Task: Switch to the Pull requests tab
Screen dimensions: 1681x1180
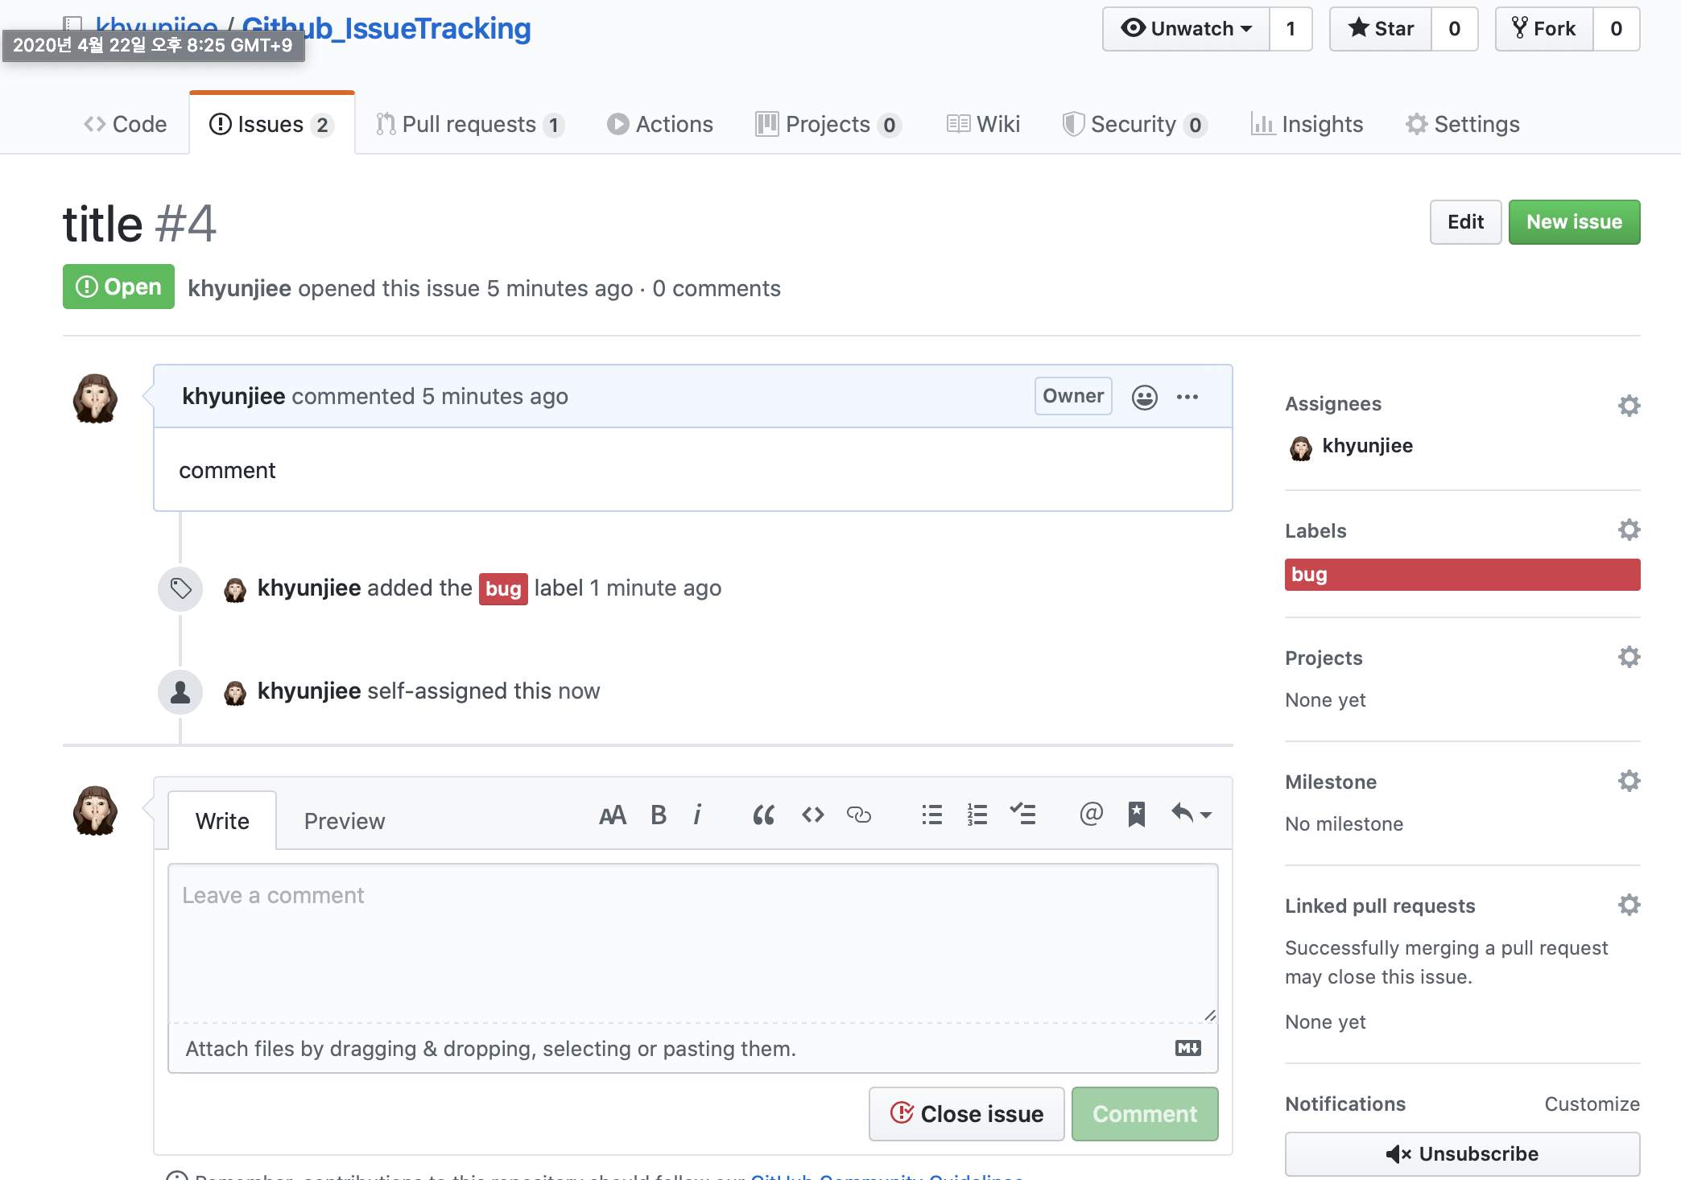Action: (x=469, y=124)
